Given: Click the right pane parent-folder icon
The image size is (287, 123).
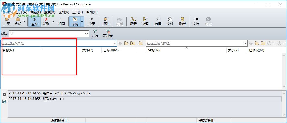Looking at the screenshot, I should pyautogui.click(x=263, y=43).
